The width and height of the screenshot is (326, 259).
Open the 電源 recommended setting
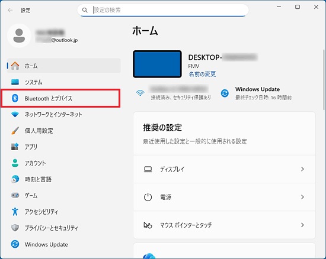(x=224, y=197)
